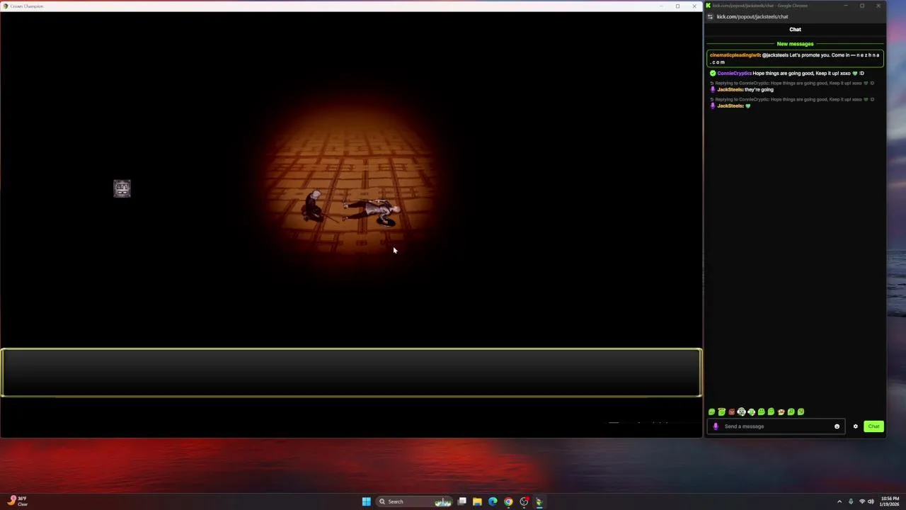Click the green heart emoji in JackSteels' last message
The width and height of the screenshot is (906, 510).
tap(748, 106)
